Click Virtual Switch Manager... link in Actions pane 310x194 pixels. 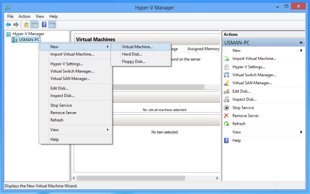coord(254,75)
